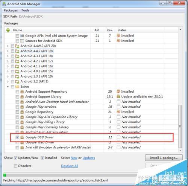
Task: Click the Android 4.4.2 (API 19) folder icon
Action: pyautogui.click(x=17, y=51)
